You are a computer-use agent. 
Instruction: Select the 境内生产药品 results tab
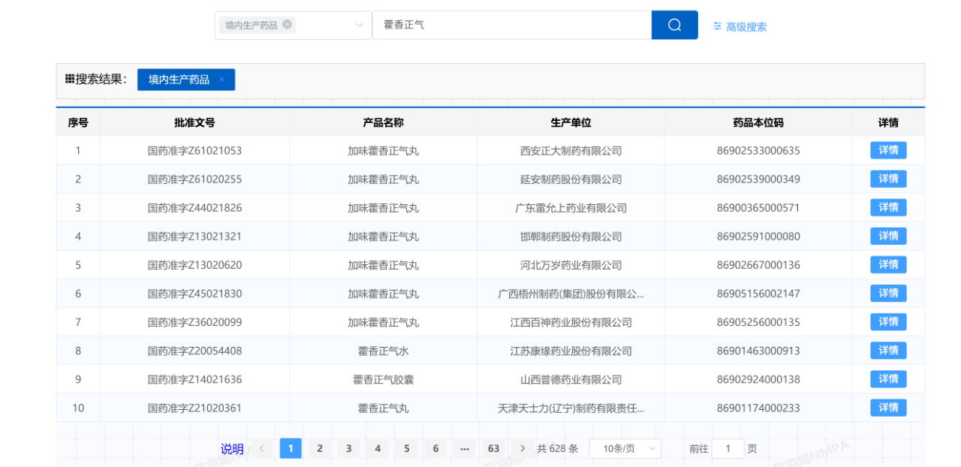(179, 80)
